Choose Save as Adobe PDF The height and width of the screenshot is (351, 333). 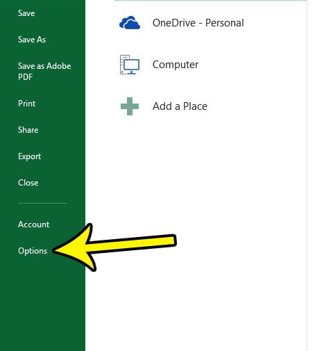pos(44,72)
